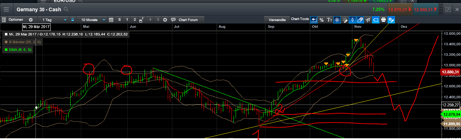Click the 7,25% change value
461x140 pixels.
378,9
